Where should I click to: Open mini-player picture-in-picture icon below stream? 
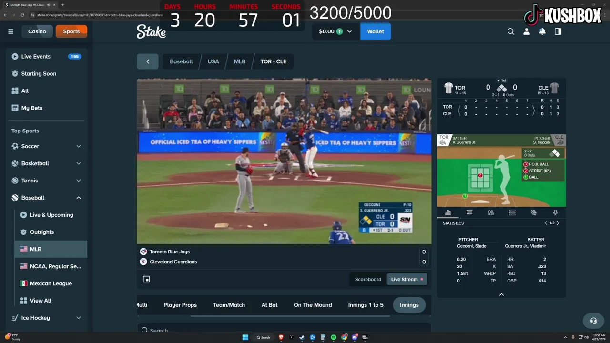pos(146,279)
